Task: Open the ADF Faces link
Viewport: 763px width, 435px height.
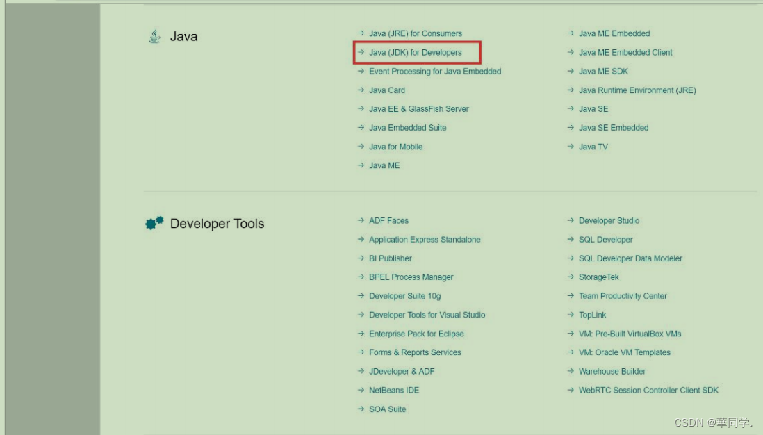Action: point(389,221)
